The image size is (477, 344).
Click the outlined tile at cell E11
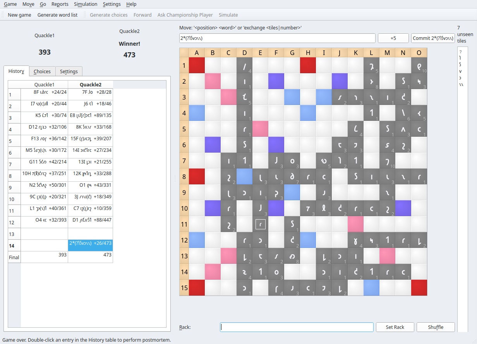[x=260, y=224]
